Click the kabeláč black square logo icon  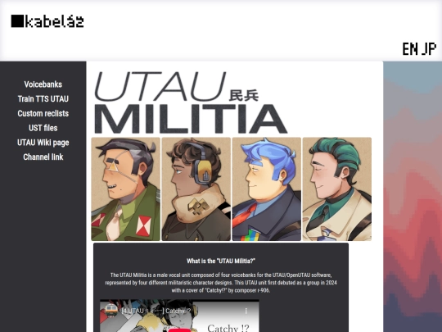pos(17,21)
